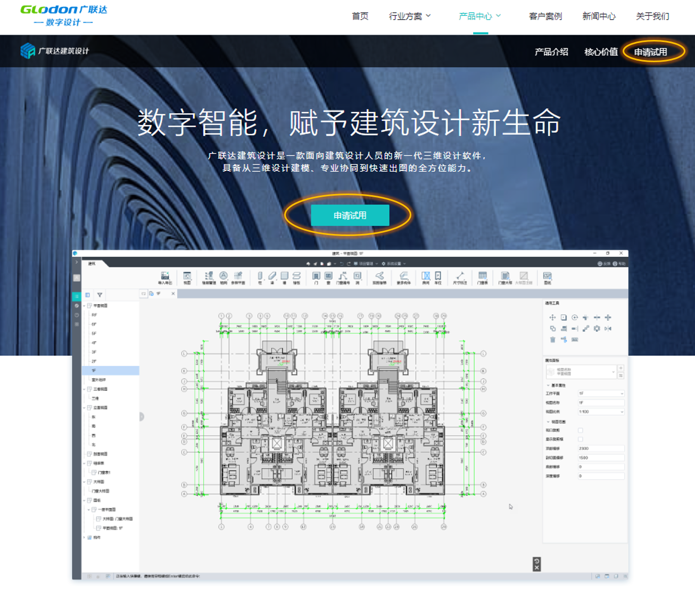Screen dimensions: 695x596
Task: Click 申请试用 in the dark sub-navigation bar
Action: pyautogui.click(x=650, y=52)
